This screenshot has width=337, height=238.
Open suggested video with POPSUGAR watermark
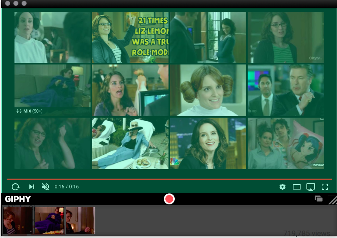coord(286,143)
